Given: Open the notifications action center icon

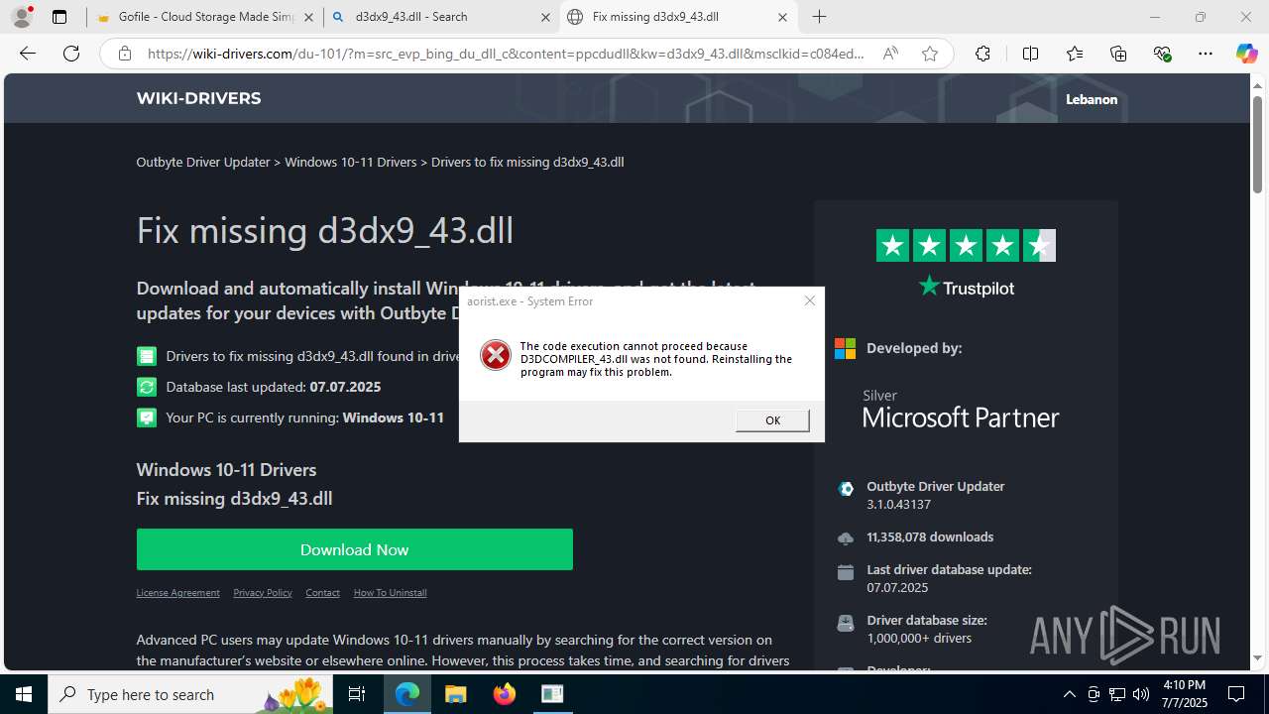Looking at the screenshot, I should pos(1237,694).
